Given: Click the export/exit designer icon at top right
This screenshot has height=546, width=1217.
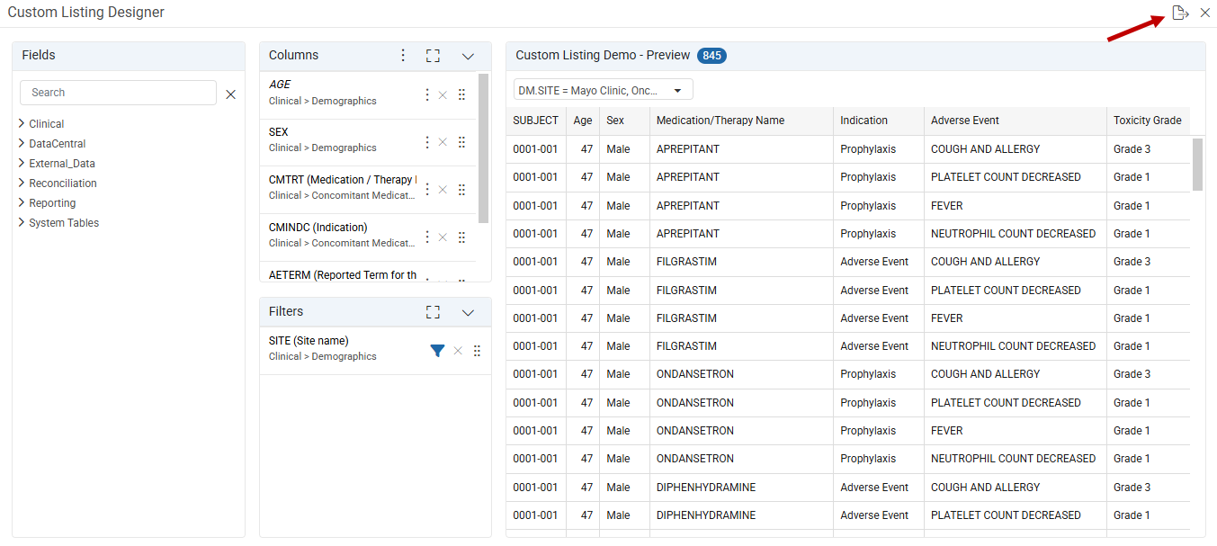Looking at the screenshot, I should pyautogui.click(x=1180, y=13).
